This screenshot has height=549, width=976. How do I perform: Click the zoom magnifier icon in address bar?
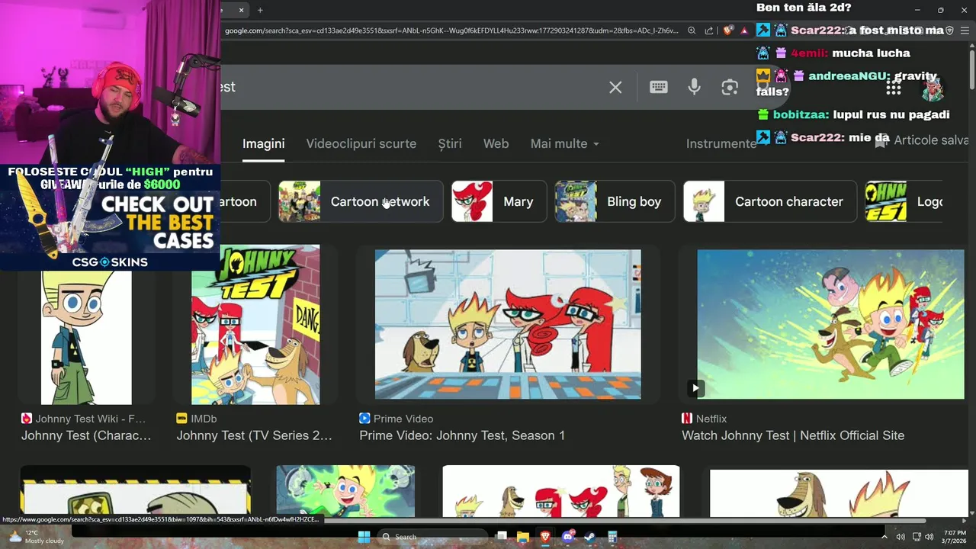tap(692, 30)
